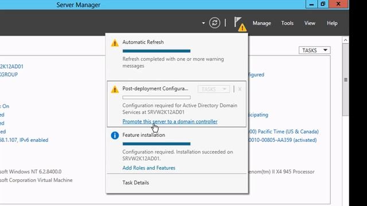Click the IPv6 enabled Ethernet link

pyautogui.click(x=24, y=140)
